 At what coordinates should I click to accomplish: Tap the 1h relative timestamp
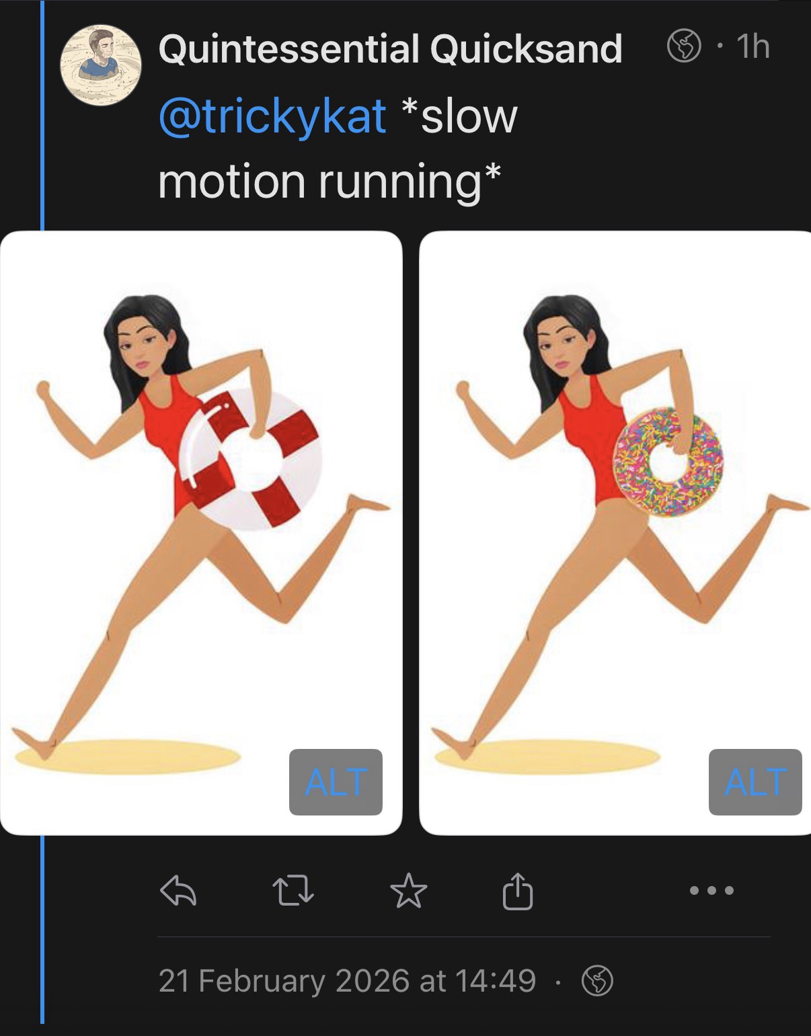[752, 47]
